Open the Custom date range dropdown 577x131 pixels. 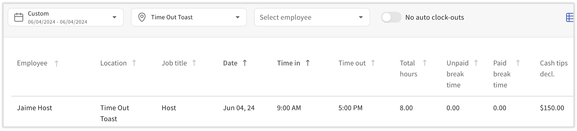coord(114,17)
